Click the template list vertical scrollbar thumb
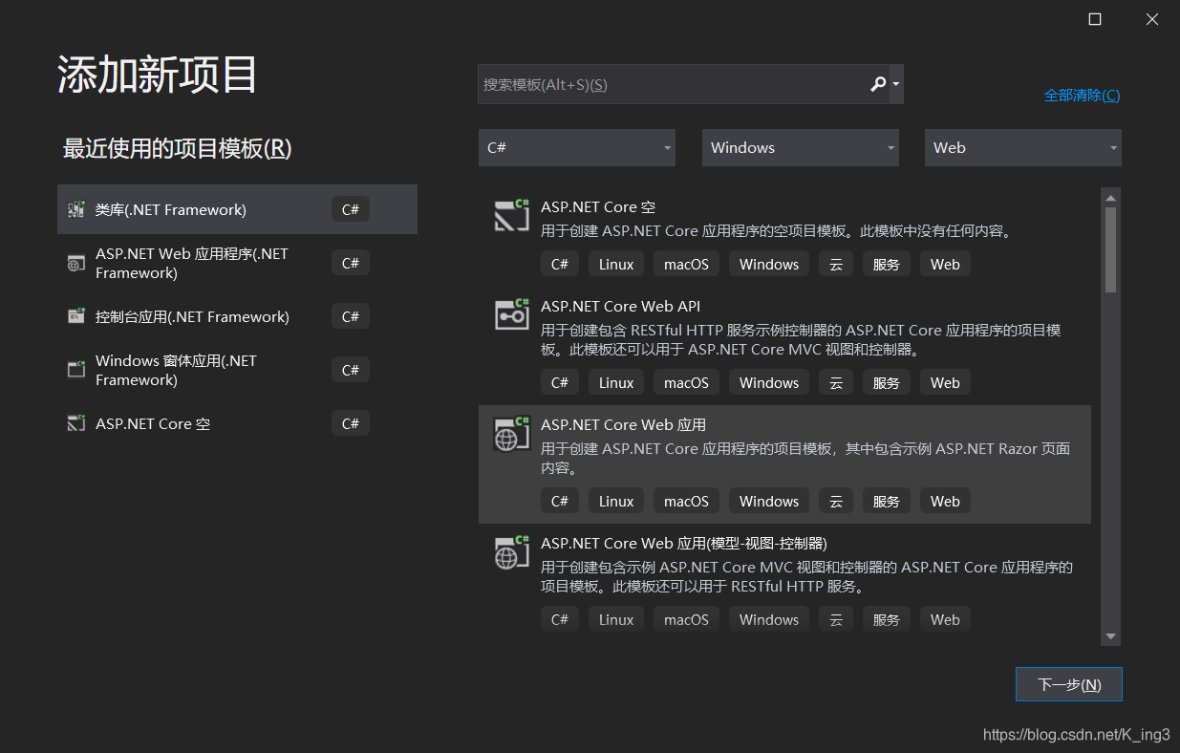 tap(1110, 249)
